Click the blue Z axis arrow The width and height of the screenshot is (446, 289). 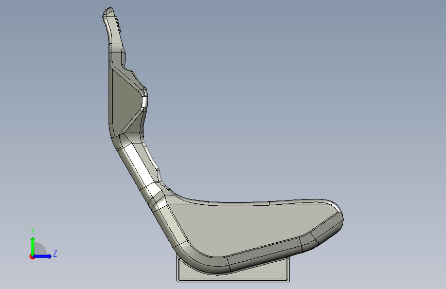(43, 256)
